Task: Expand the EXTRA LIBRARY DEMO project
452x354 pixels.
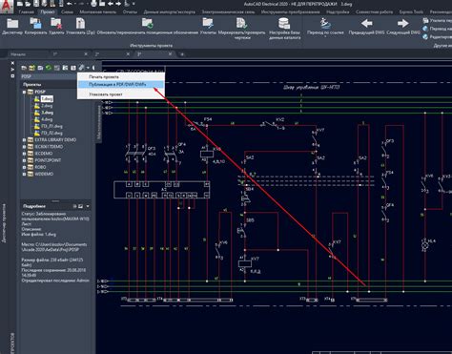Action: [24, 140]
